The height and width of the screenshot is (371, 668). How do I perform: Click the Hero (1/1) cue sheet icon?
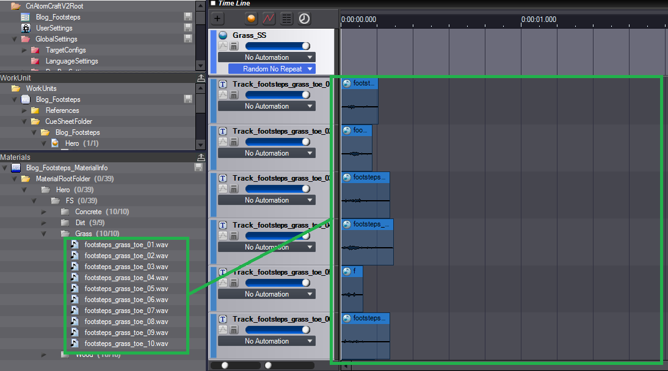[55, 143]
